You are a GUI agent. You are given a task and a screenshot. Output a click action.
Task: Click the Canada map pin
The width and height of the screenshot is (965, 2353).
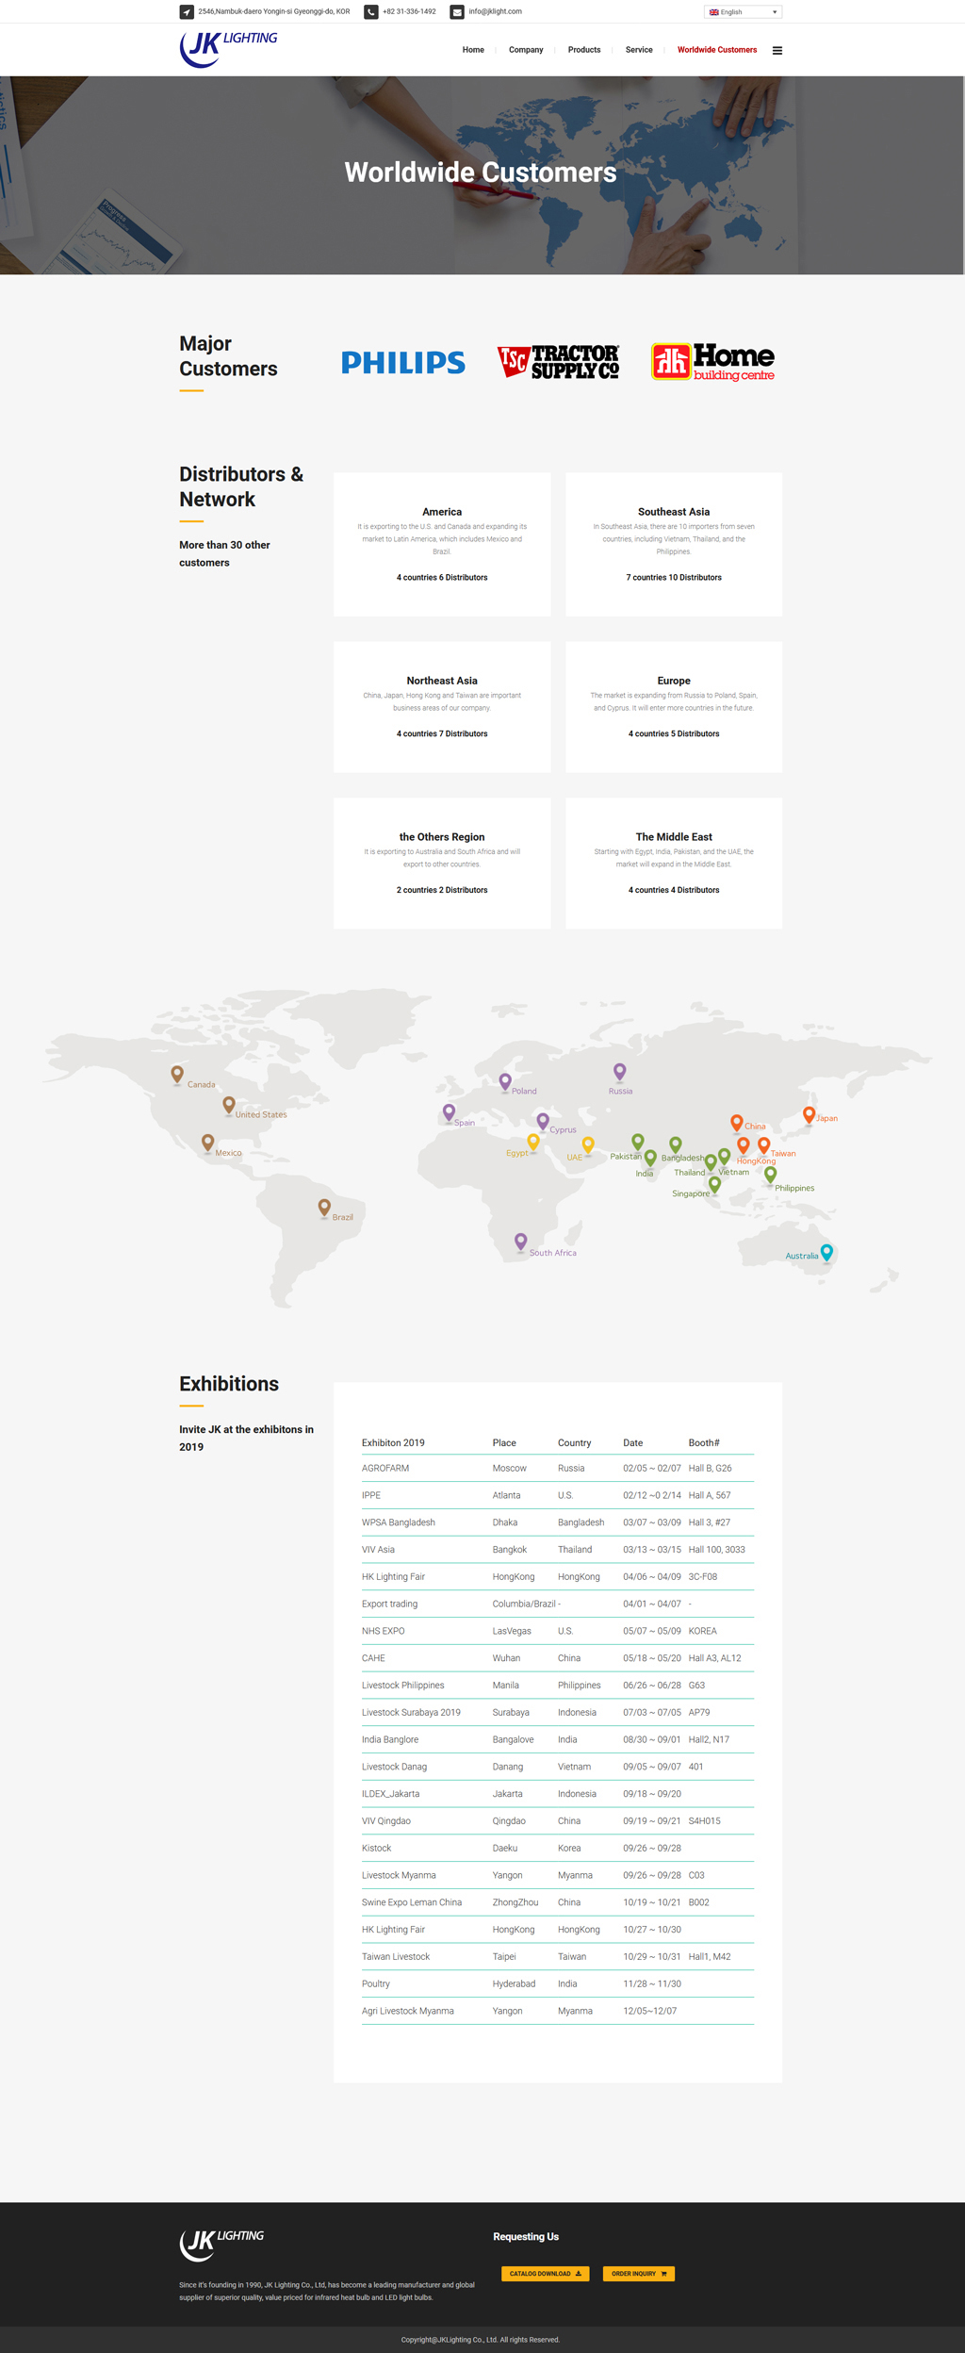pos(177,1074)
